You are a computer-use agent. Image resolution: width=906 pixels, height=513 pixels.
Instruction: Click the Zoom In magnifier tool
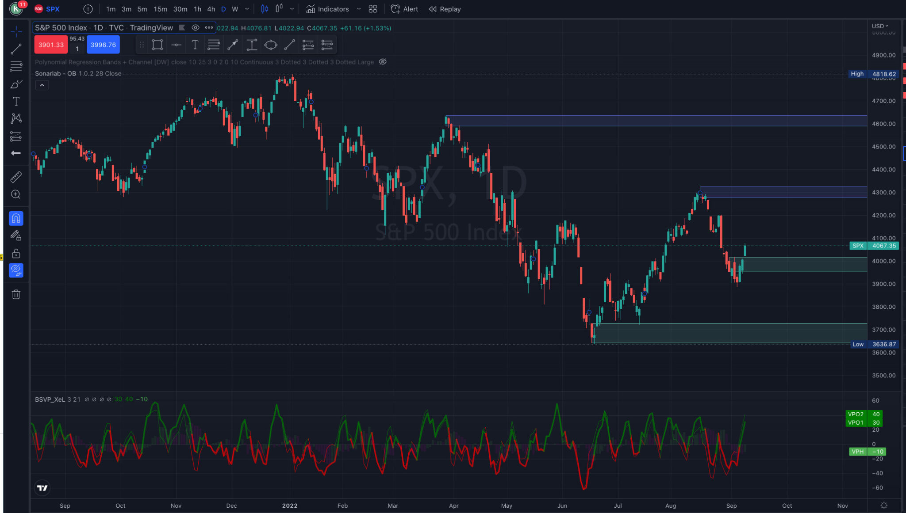(16, 194)
